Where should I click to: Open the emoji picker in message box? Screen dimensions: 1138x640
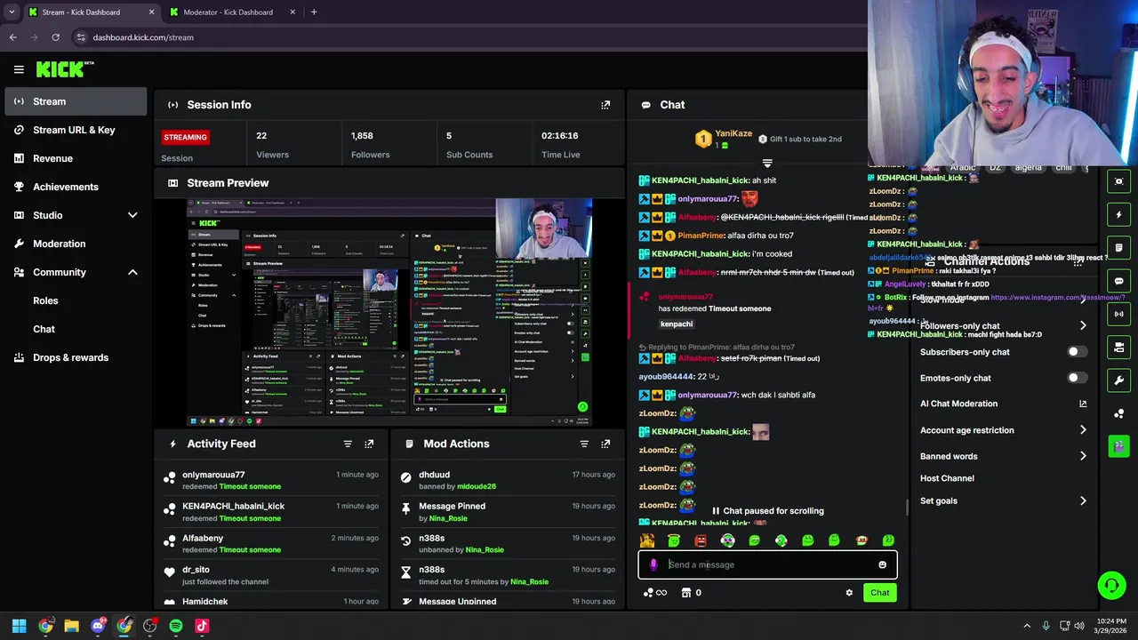click(x=882, y=564)
